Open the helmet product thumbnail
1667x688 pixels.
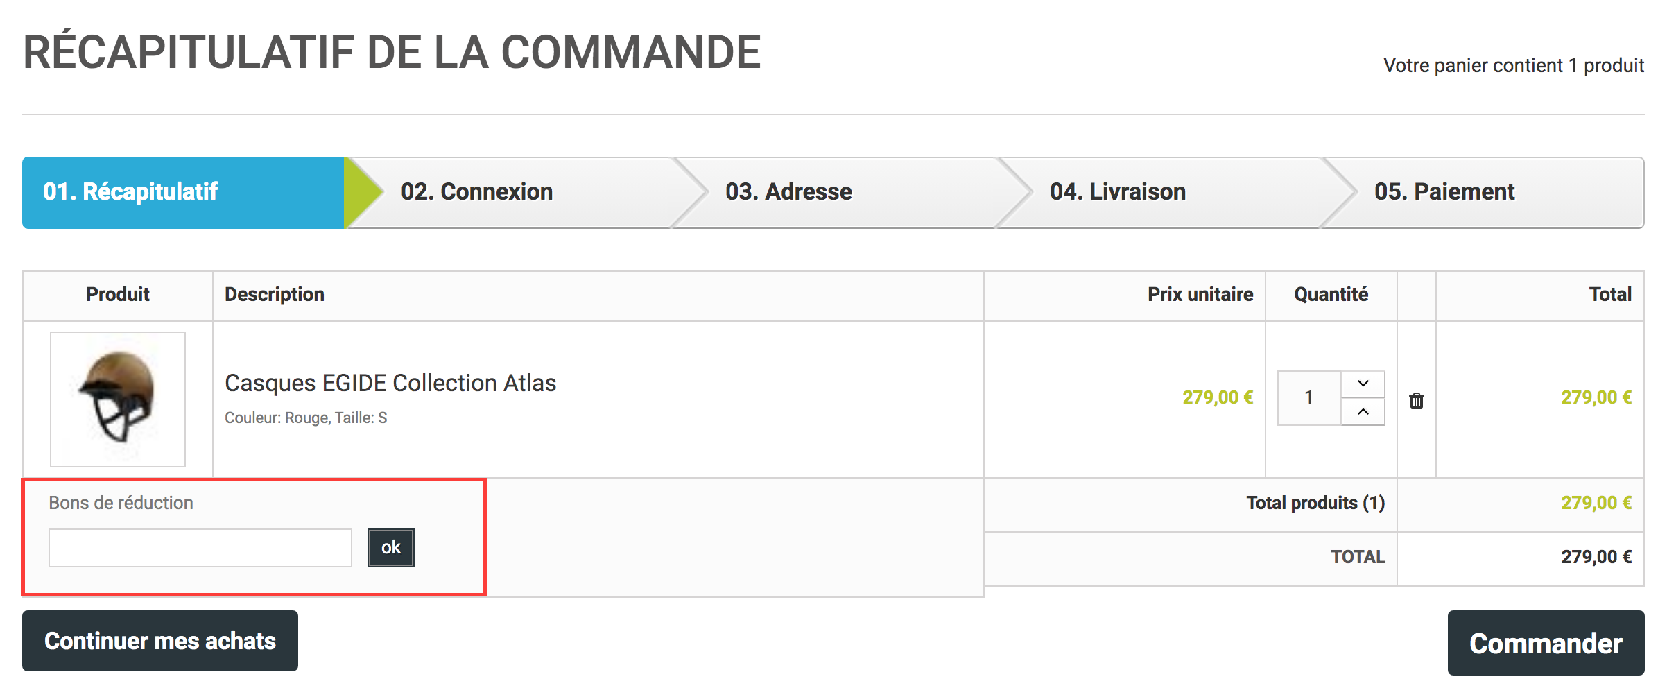pyautogui.click(x=118, y=399)
